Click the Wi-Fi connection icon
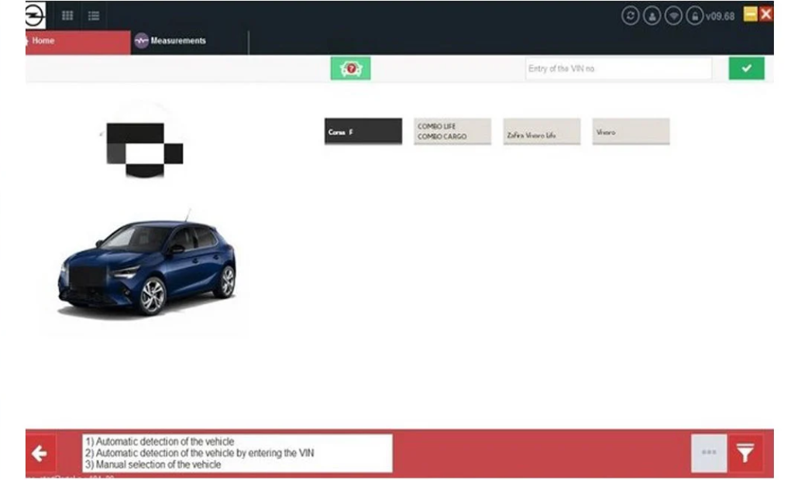This screenshot has height=480, width=791. click(673, 15)
